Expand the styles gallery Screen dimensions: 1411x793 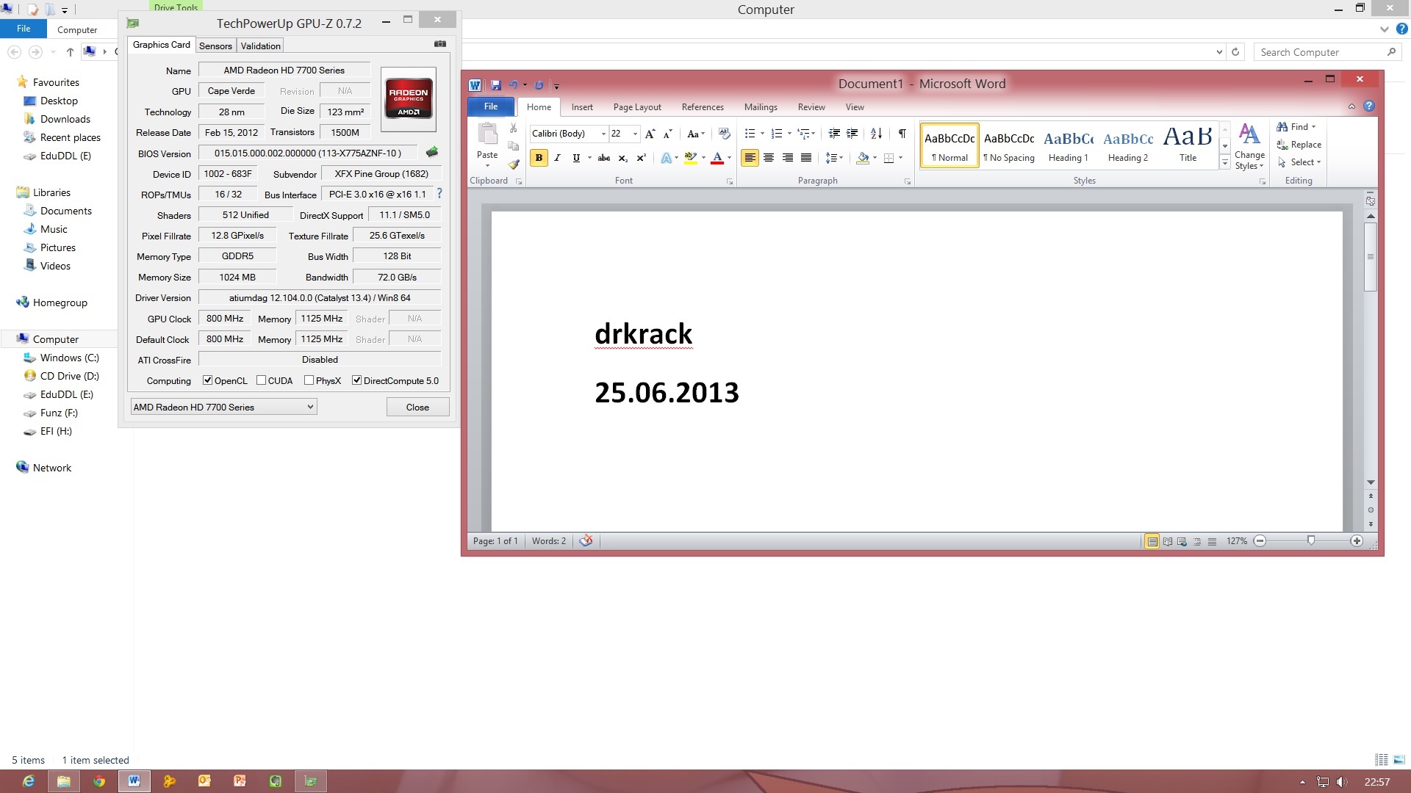click(1225, 163)
